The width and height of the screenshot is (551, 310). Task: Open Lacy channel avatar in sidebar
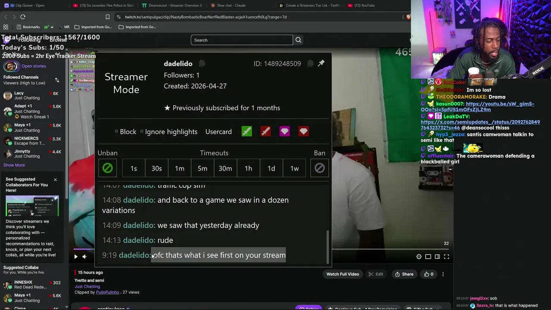point(8,96)
